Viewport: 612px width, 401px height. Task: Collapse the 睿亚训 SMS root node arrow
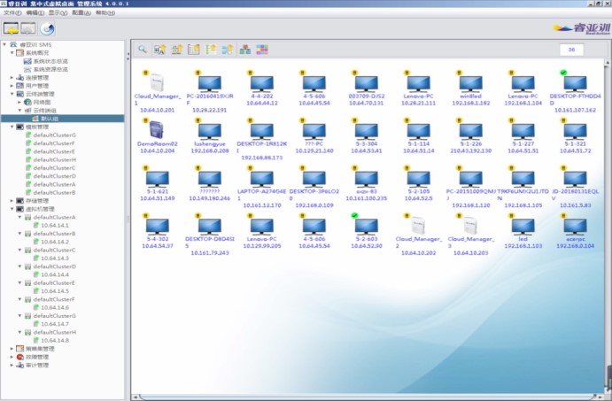4,44
